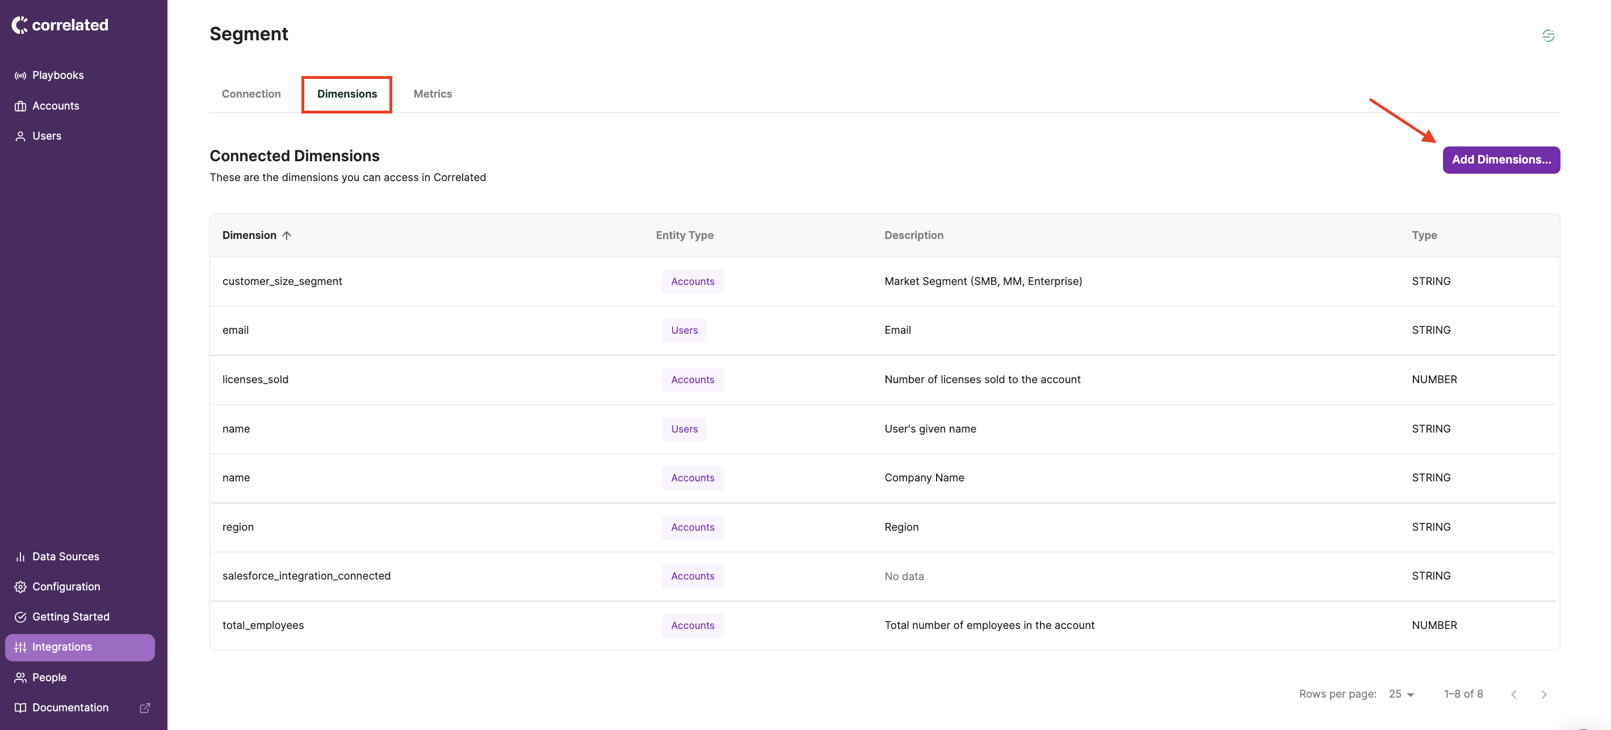Click the Users tag in email row
Screen dimensions: 1611x730
coord(684,330)
